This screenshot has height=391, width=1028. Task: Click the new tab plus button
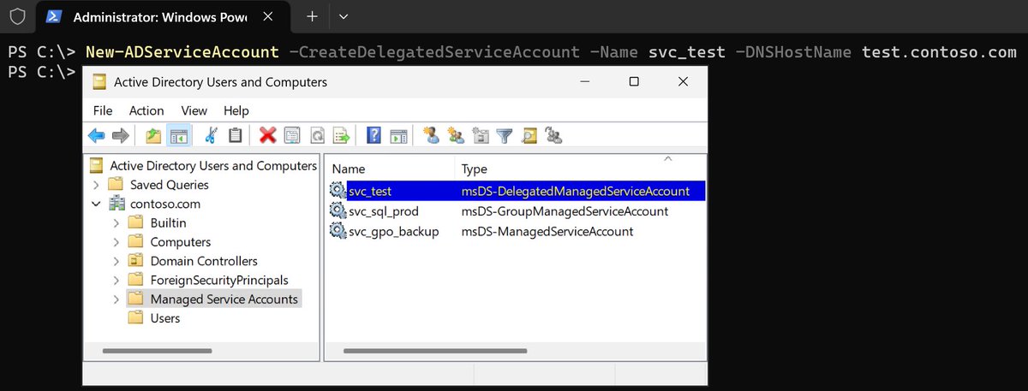313,16
